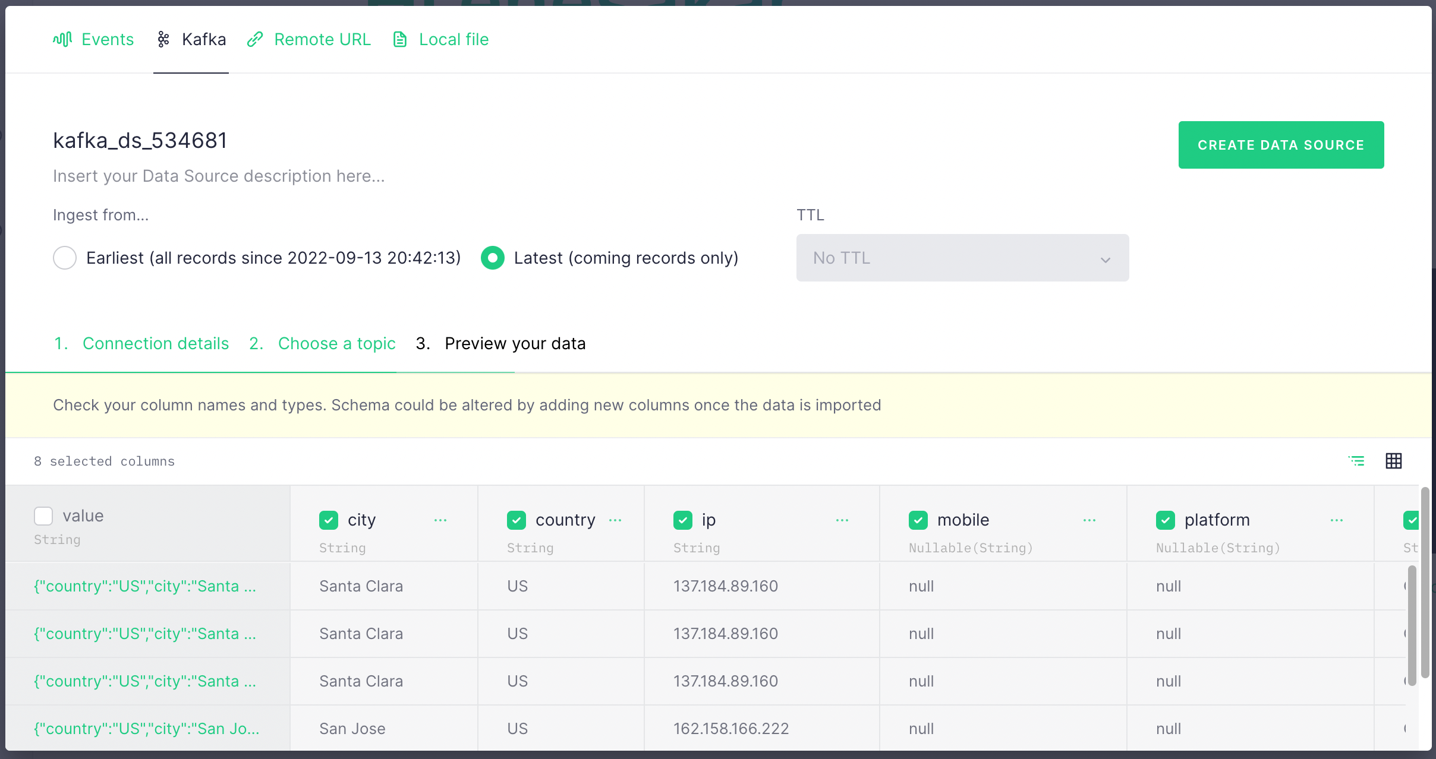
Task: Open platform column three-dot menu
Action: pyautogui.click(x=1337, y=520)
